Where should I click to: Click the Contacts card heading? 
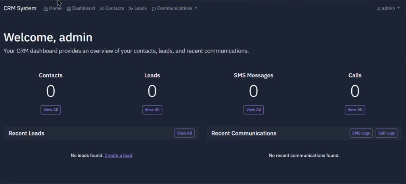pos(51,75)
